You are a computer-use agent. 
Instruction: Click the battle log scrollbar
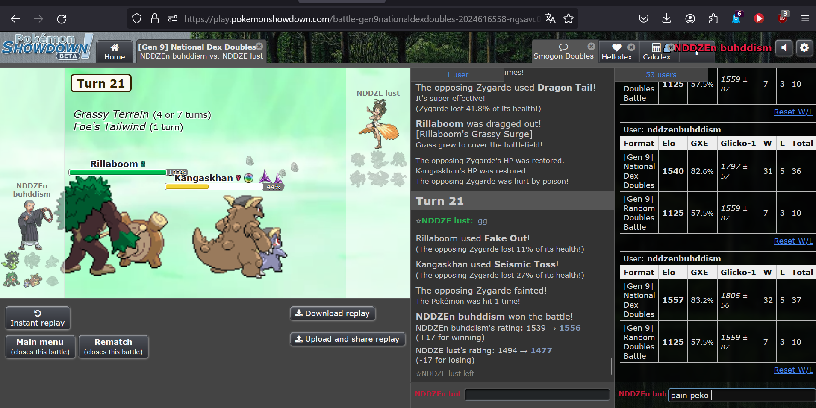tap(612, 366)
